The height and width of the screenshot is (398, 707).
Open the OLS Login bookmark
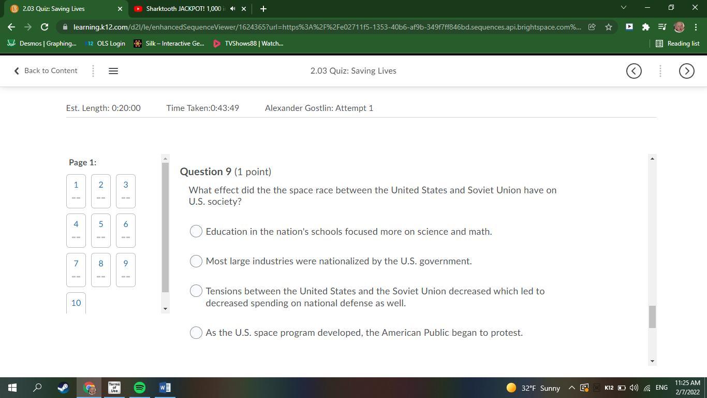click(x=106, y=44)
